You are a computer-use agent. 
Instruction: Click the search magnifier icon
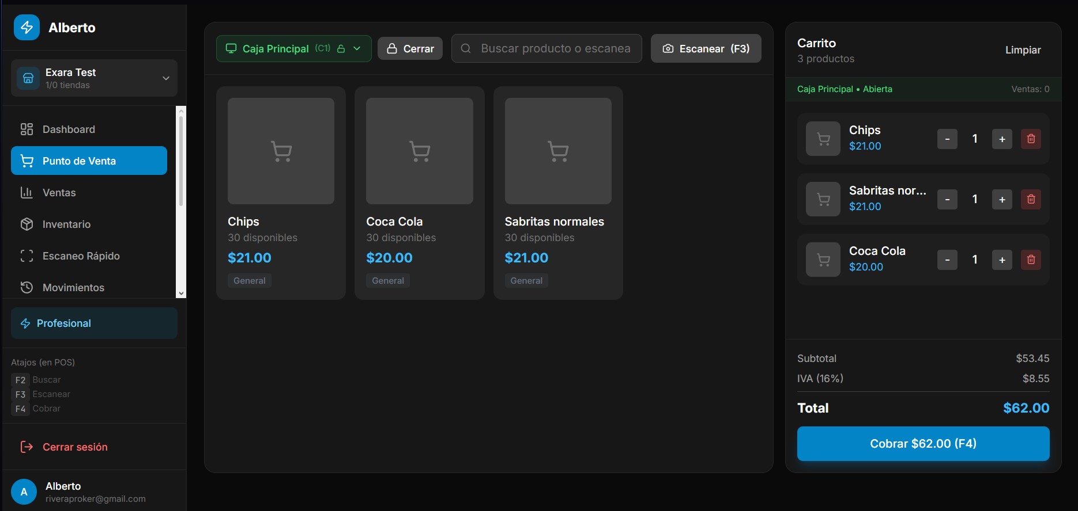pyautogui.click(x=466, y=48)
